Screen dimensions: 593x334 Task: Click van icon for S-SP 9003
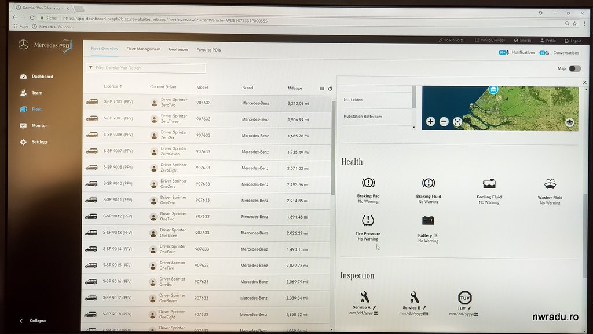click(x=91, y=118)
